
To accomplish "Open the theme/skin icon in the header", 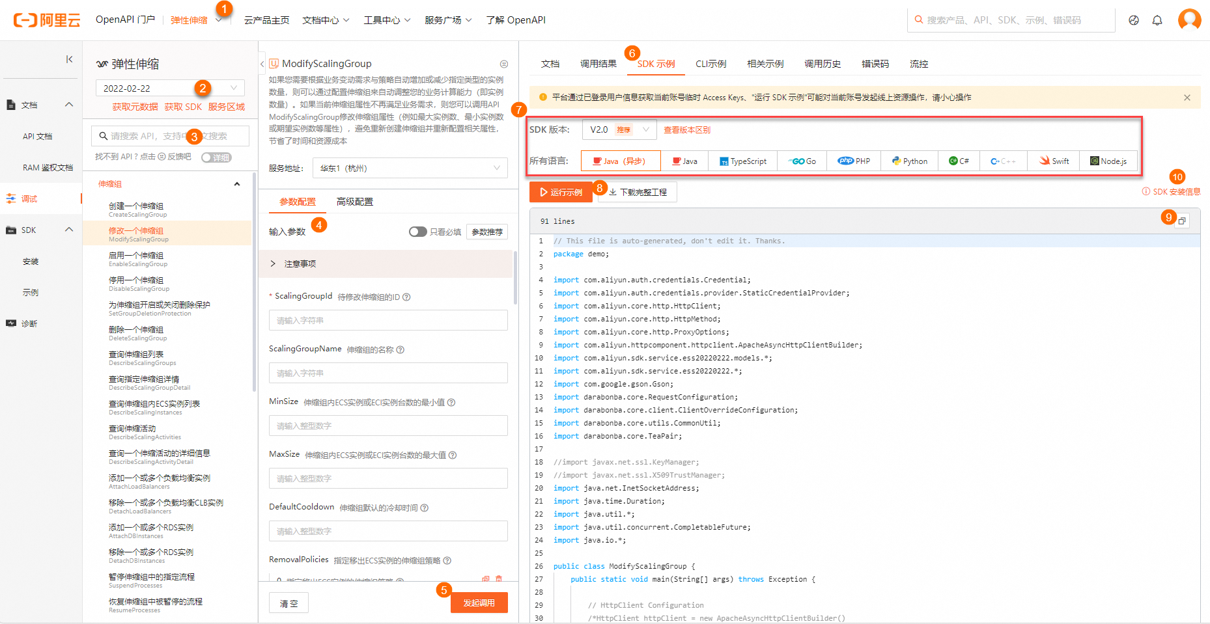I will (x=1134, y=20).
